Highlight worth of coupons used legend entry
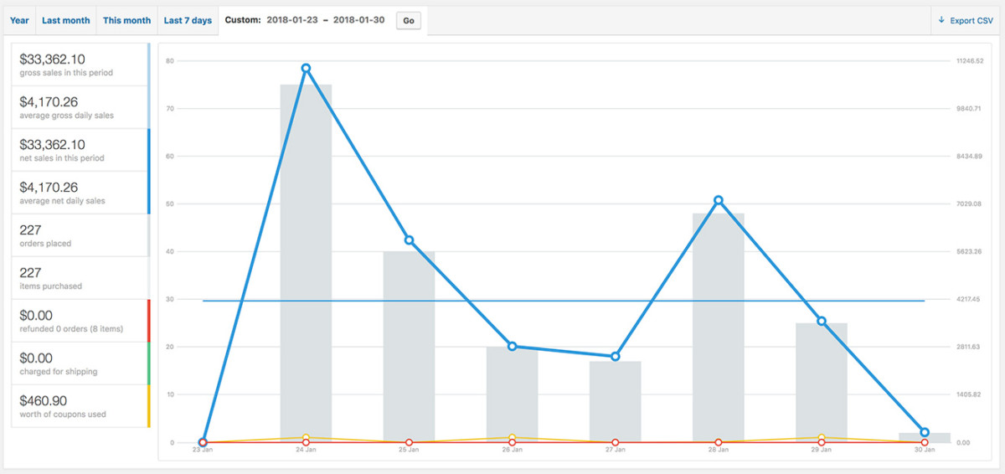The height and width of the screenshot is (474, 1005). coord(80,406)
